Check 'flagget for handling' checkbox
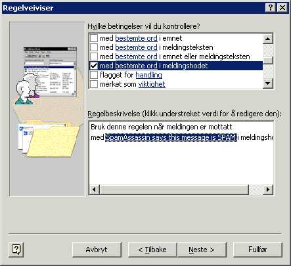 pos(94,75)
